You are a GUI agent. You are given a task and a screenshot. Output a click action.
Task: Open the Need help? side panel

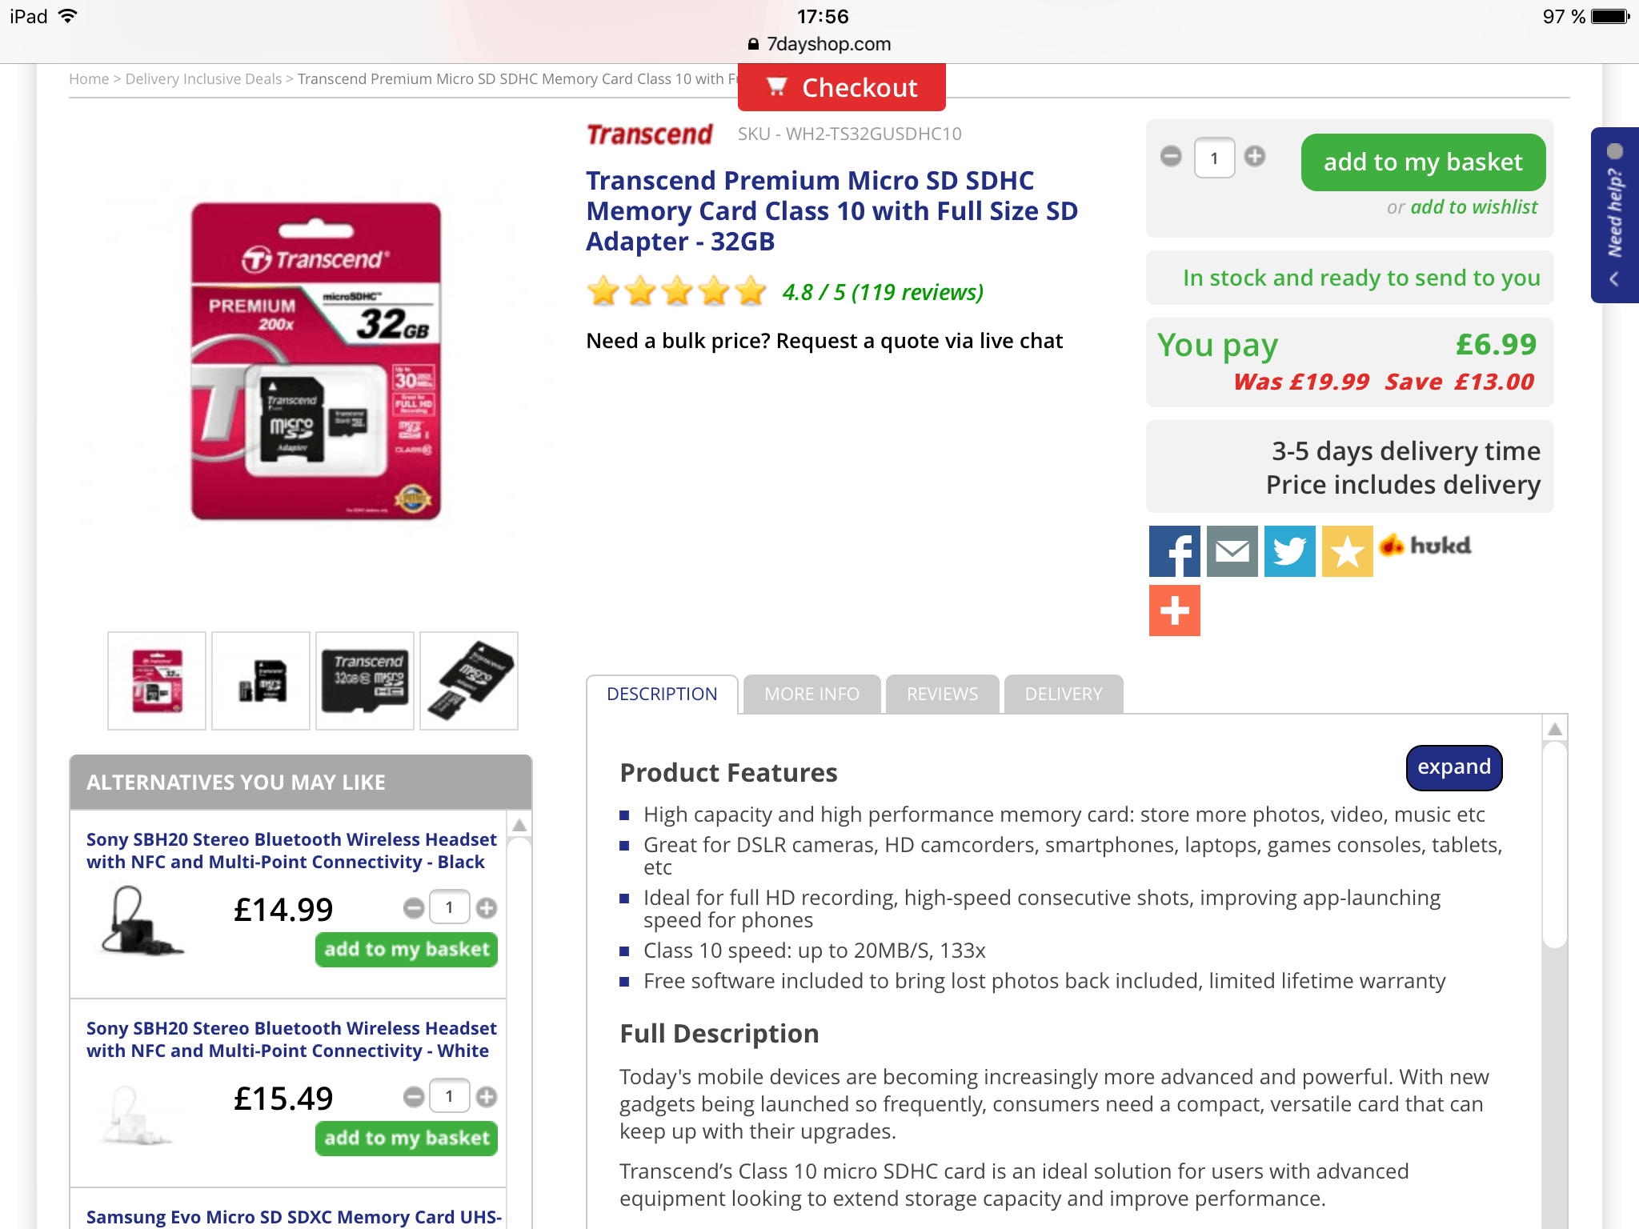point(1615,214)
